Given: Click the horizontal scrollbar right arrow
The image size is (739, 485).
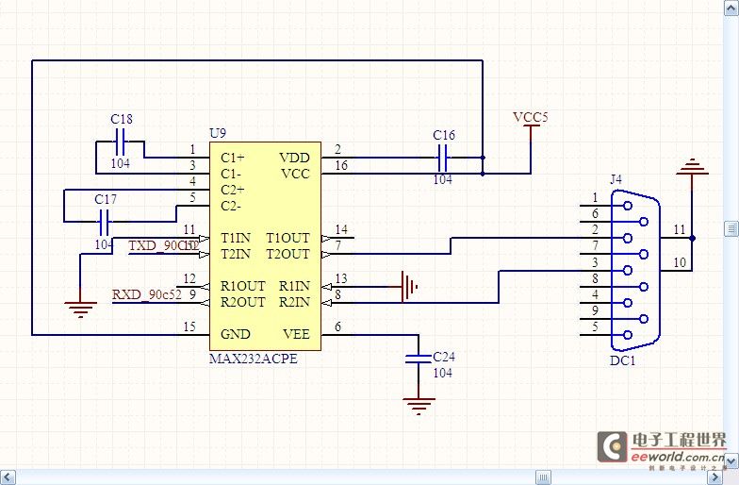Looking at the screenshot, I should (716, 477).
